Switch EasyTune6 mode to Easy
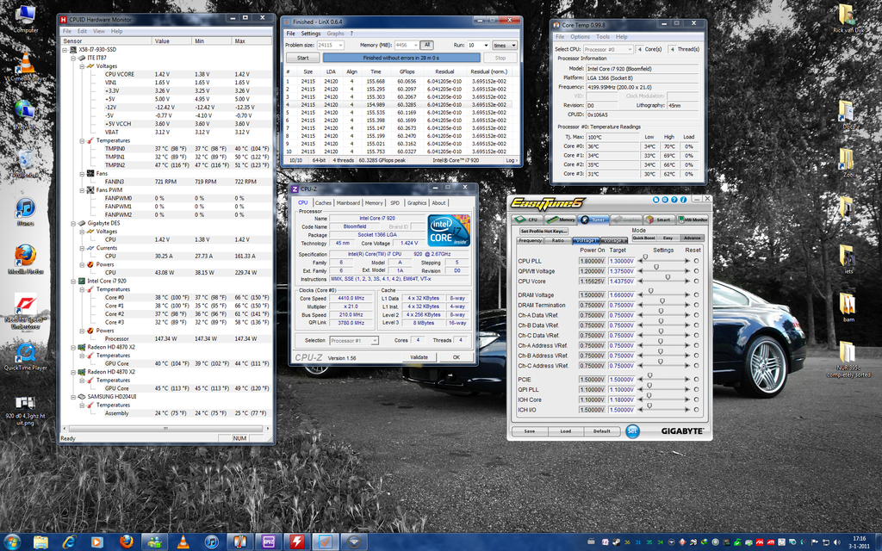 pos(668,237)
